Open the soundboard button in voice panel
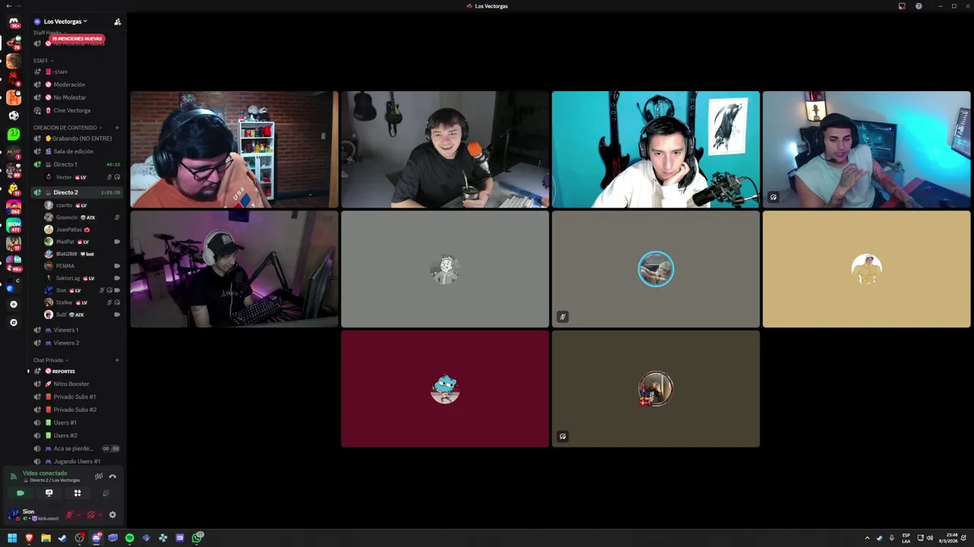This screenshot has width=974, height=547. click(106, 493)
